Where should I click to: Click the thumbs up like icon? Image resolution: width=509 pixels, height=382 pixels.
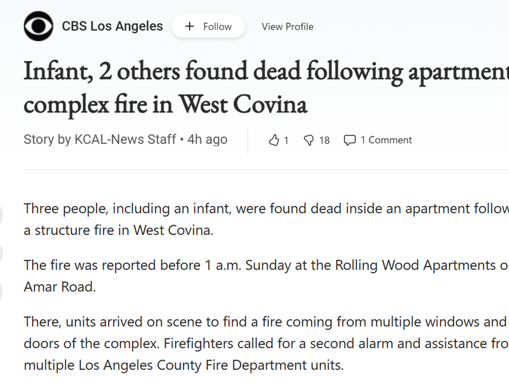point(274,140)
